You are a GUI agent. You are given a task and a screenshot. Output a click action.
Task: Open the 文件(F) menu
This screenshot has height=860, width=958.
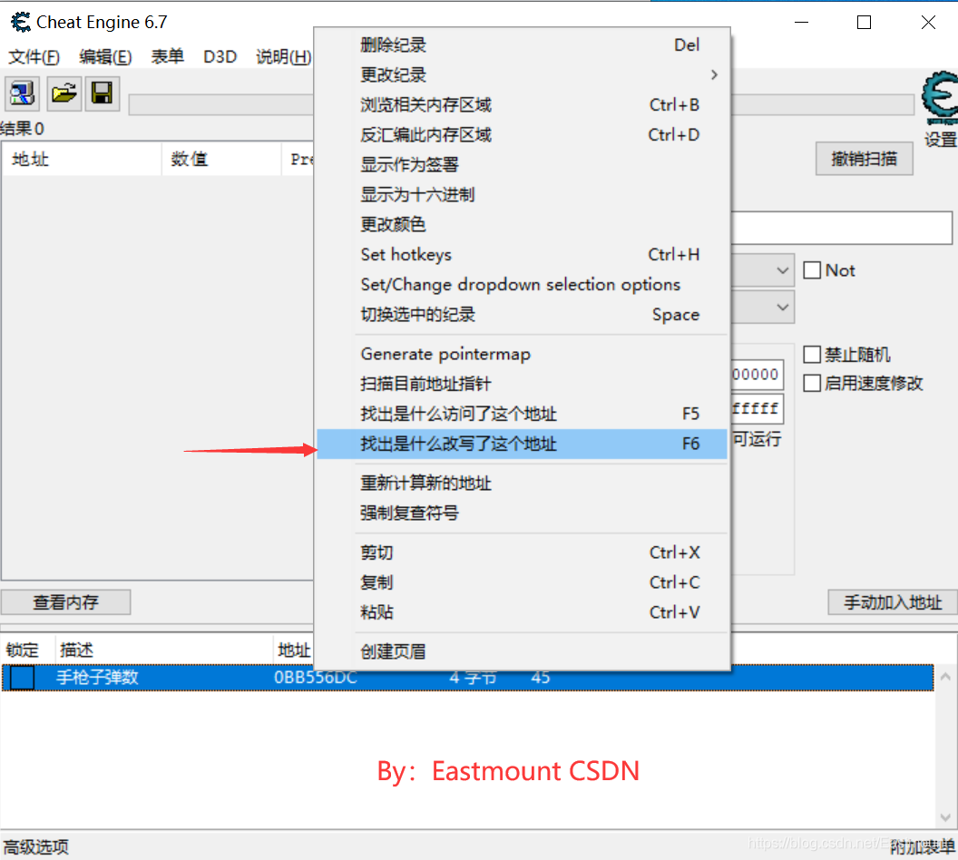pos(34,57)
